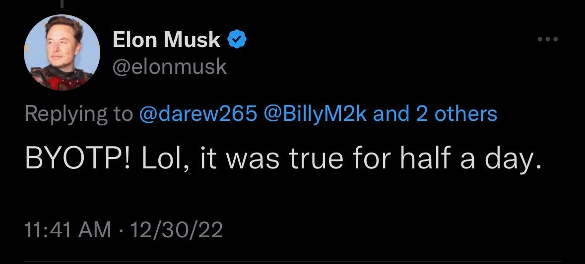This screenshot has width=585, height=264.
Task: Click the divider line below the timestamp
Action: (x=293, y=261)
